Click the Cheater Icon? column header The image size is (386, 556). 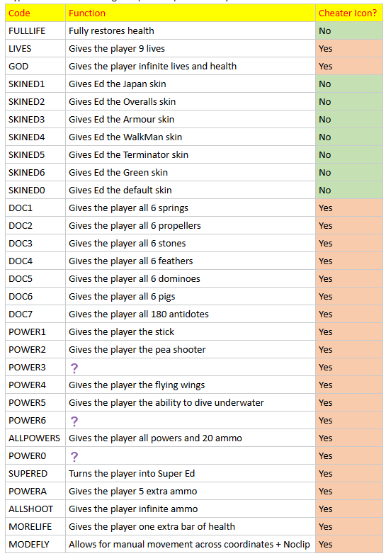[x=348, y=13]
